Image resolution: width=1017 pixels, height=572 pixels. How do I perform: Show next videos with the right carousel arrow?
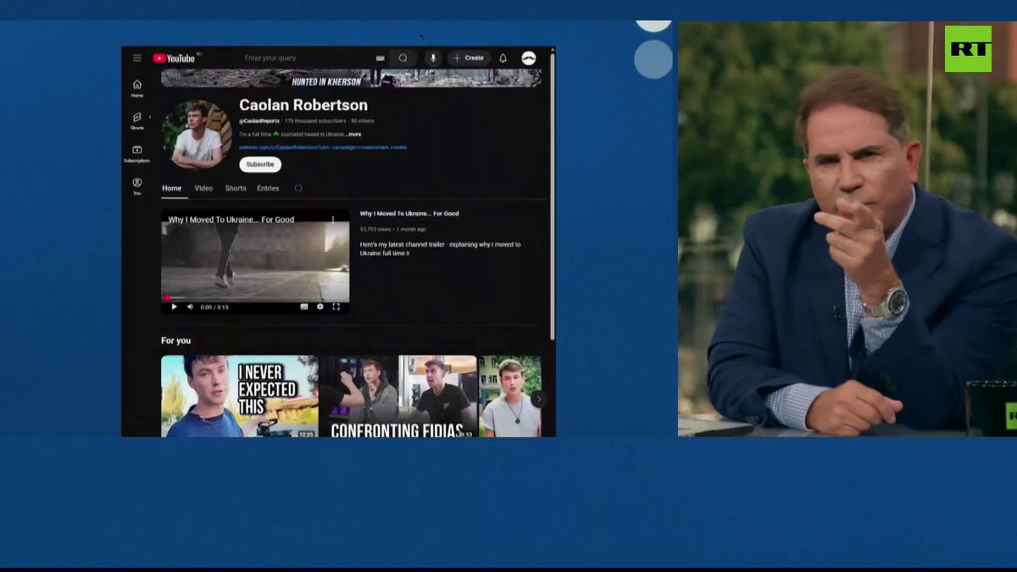(538, 398)
